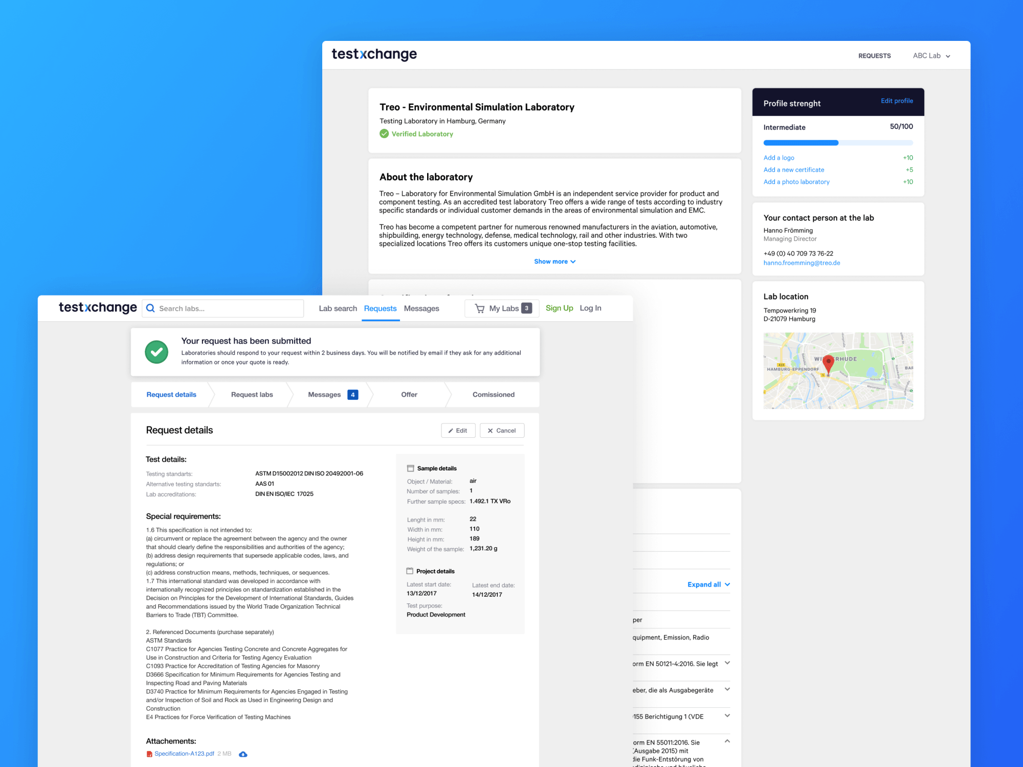Click the Cancel button in Request details
Image resolution: width=1023 pixels, height=767 pixels.
pyautogui.click(x=502, y=431)
